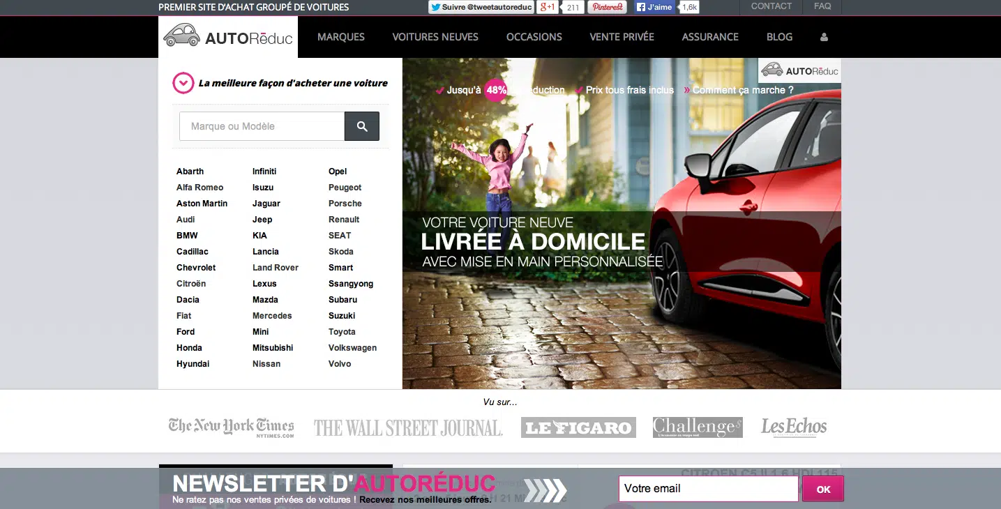Screen dimensions: 1001x509
Task: Select the Porsche brand
Action: [345, 204]
